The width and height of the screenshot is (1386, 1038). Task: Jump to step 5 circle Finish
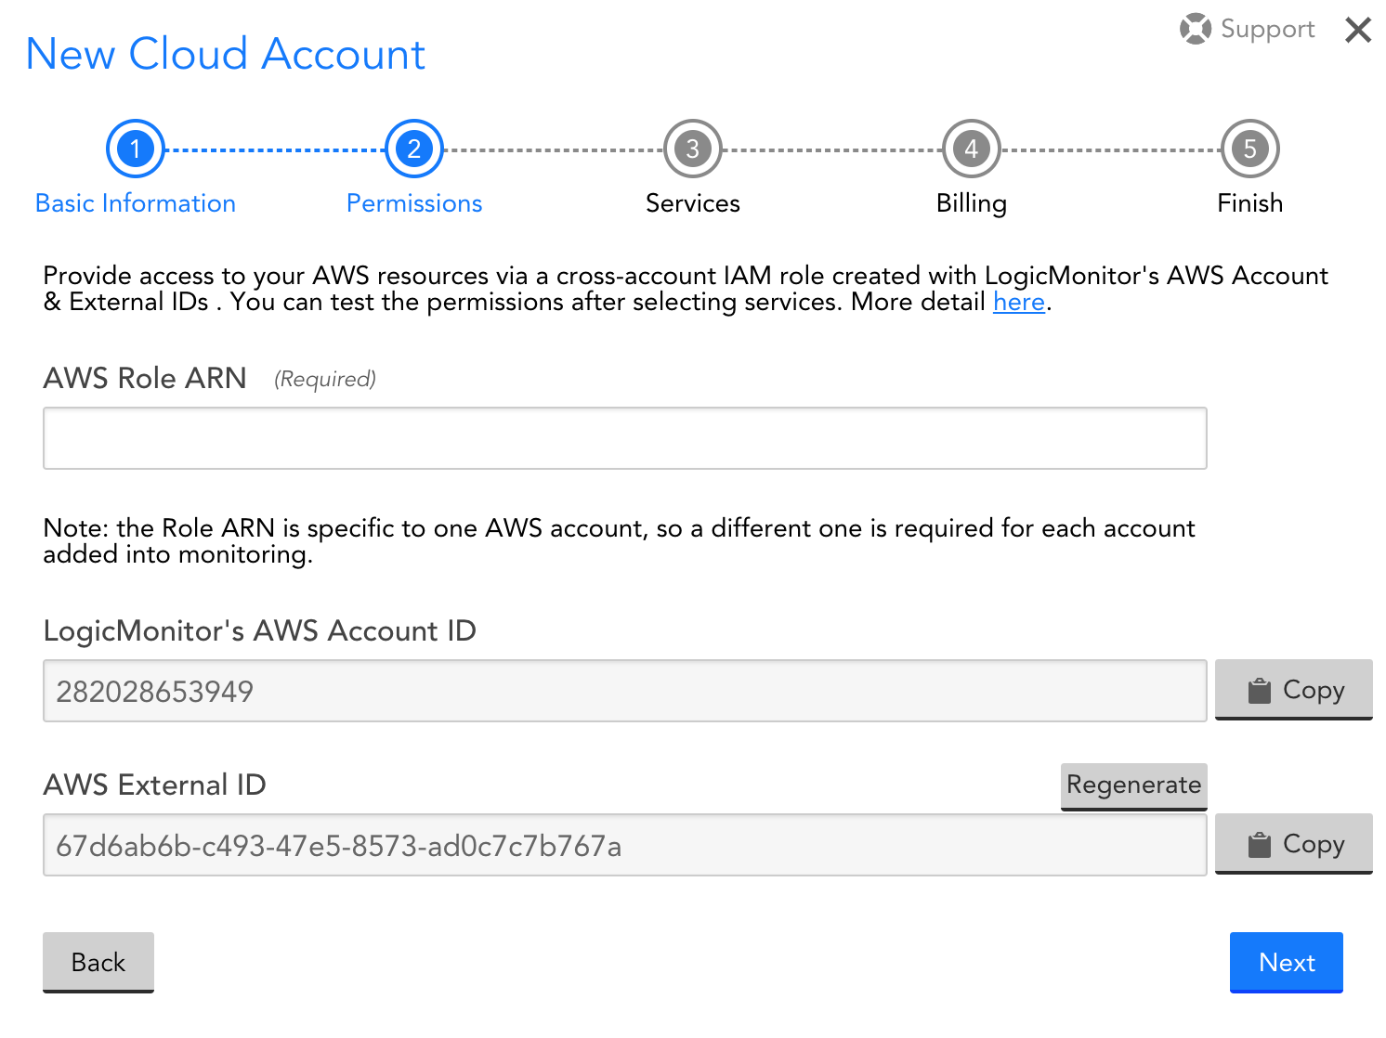(1250, 149)
